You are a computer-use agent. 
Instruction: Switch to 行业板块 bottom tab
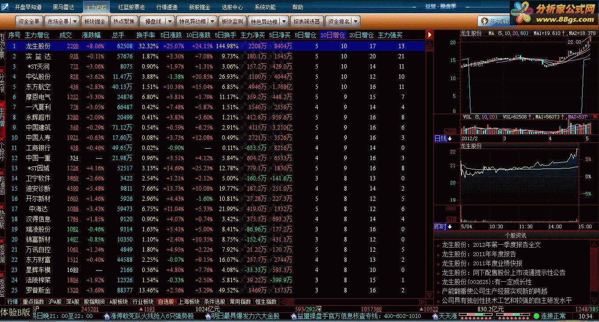(x=143, y=302)
